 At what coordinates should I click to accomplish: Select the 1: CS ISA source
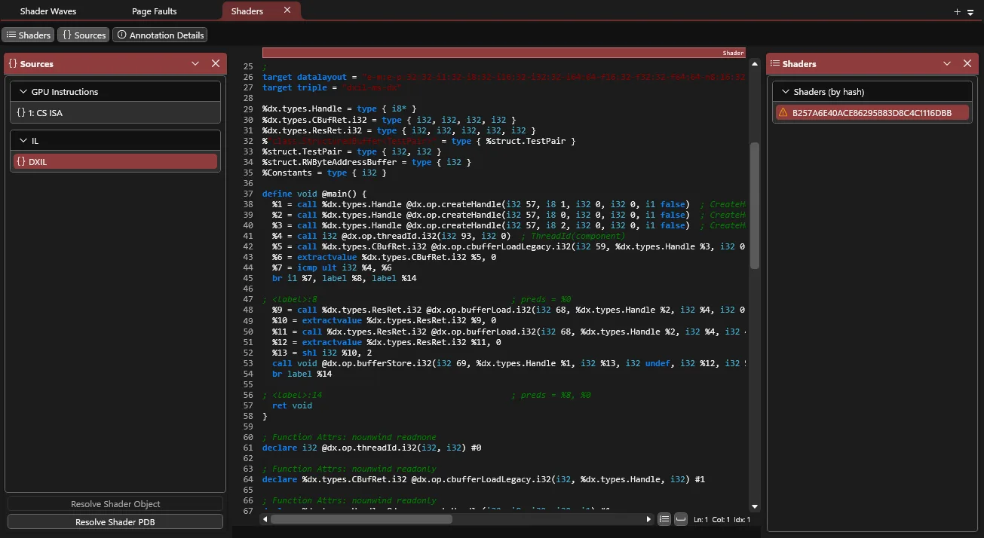coord(115,113)
